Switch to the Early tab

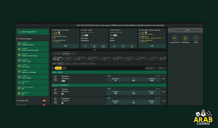click(74, 54)
